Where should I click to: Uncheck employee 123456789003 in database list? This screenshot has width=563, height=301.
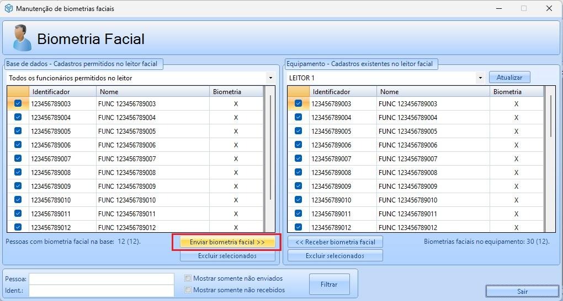tap(18, 103)
